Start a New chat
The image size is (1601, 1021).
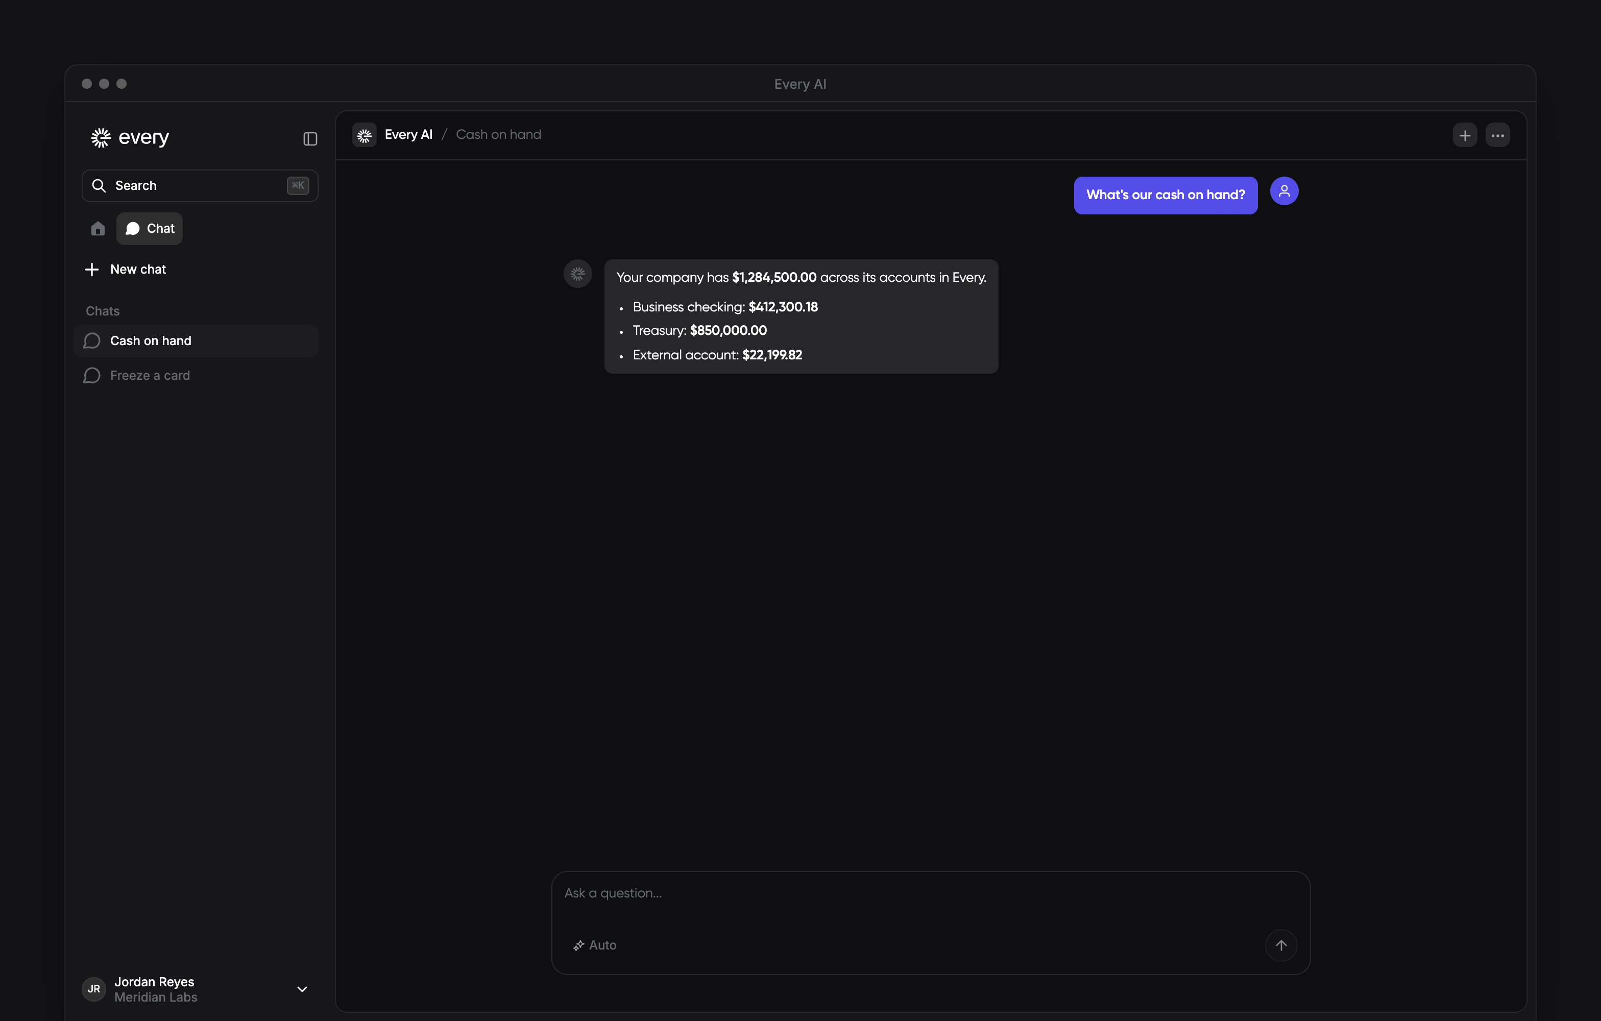pos(126,269)
